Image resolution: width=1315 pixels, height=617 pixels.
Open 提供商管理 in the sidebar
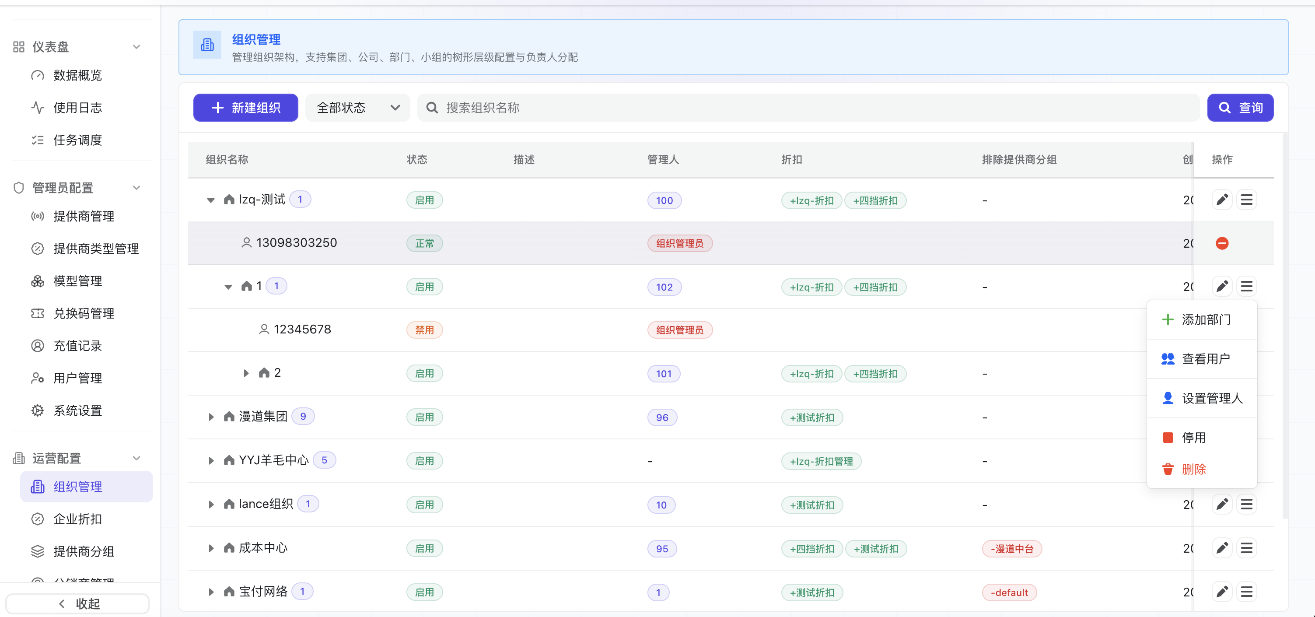coord(84,216)
